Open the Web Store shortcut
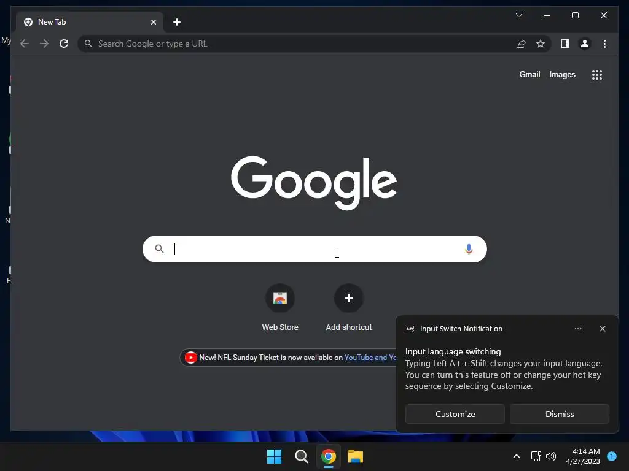 [280, 298]
